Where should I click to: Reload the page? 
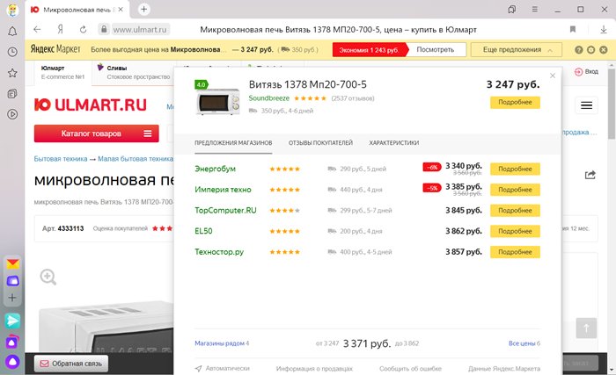pos(83,29)
